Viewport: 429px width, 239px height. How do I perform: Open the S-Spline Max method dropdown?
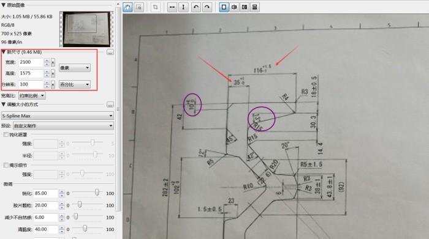pyautogui.click(x=58, y=116)
